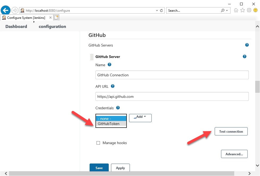Open browser tools gear icon
260x176 pixels.
[x=249, y=10]
